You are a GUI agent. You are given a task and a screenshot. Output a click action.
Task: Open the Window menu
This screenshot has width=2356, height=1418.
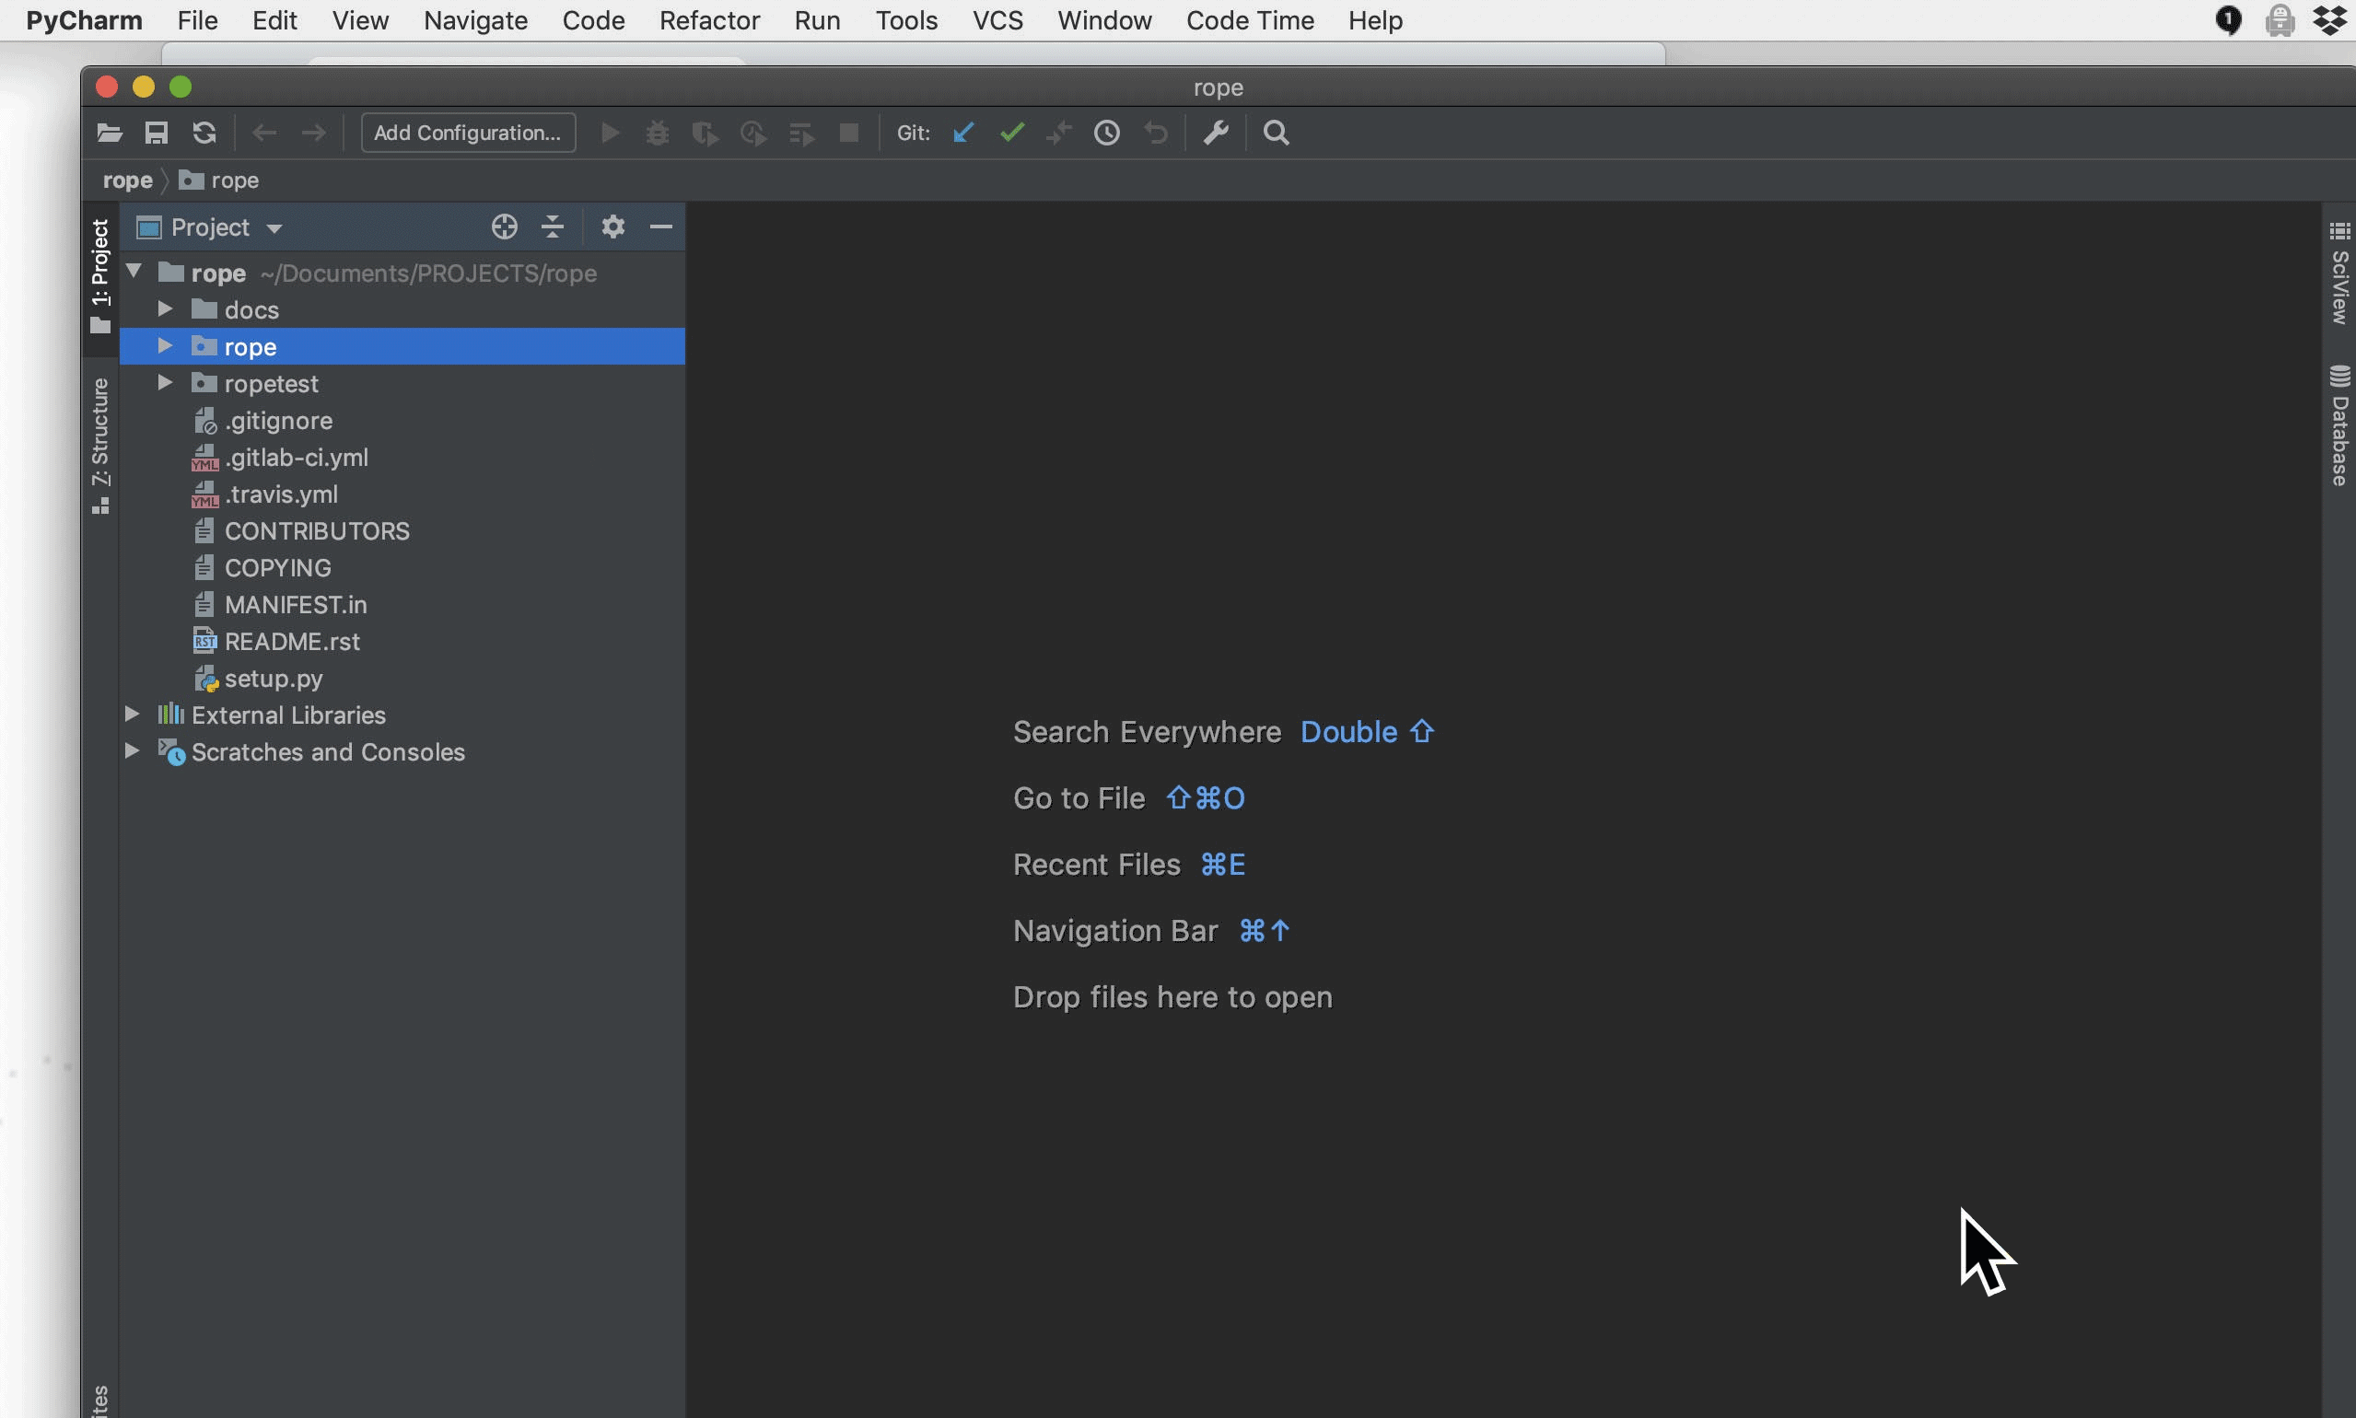pyautogui.click(x=1104, y=20)
